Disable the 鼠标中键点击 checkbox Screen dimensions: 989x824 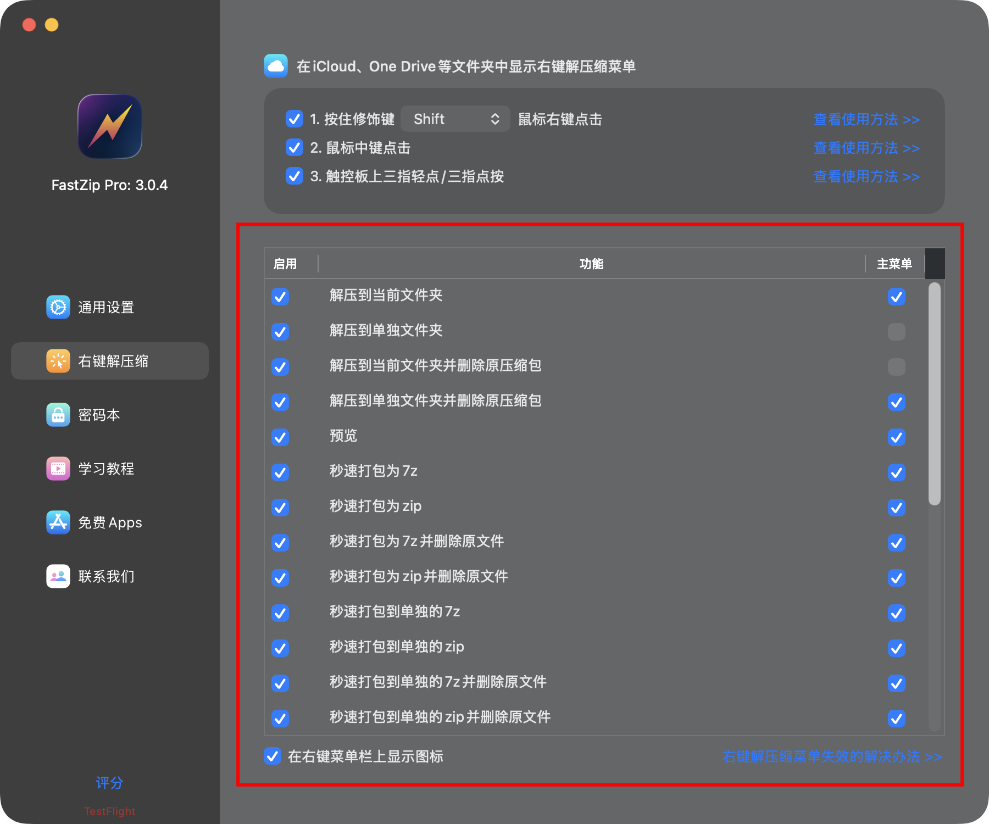point(295,147)
